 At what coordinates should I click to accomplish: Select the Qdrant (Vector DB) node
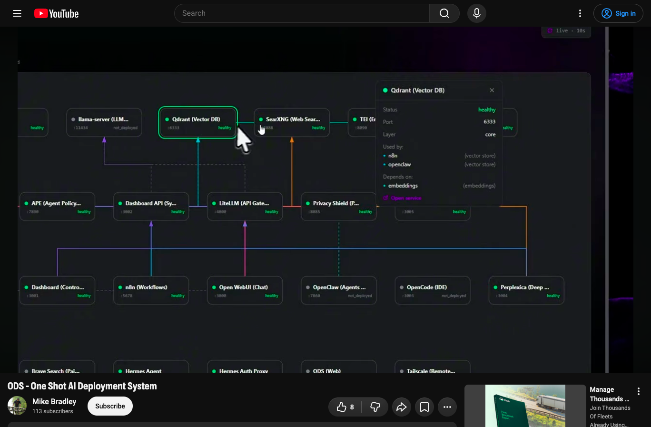[x=198, y=123]
